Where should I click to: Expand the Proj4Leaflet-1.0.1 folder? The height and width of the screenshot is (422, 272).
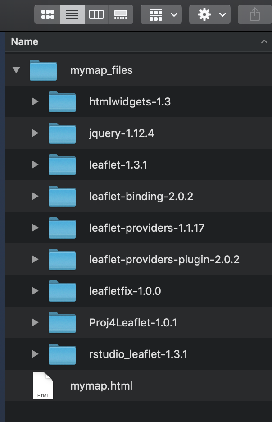35,322
